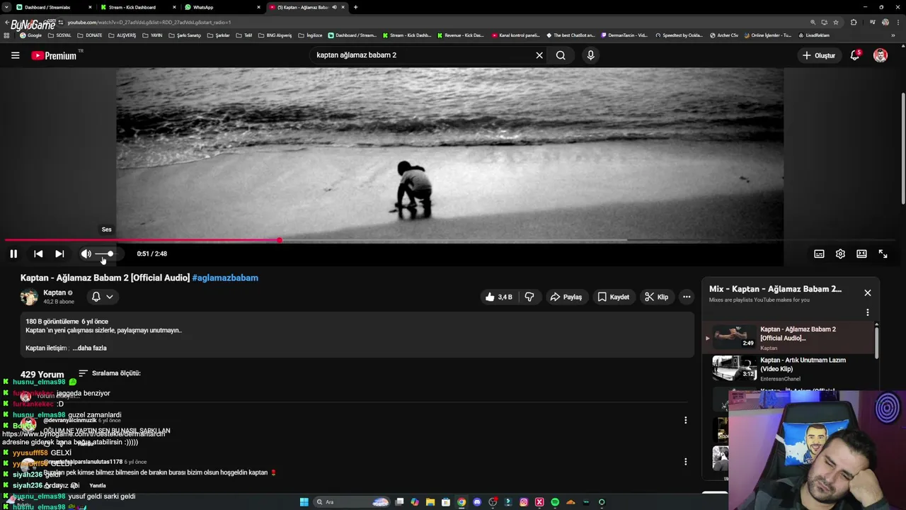The width and height of the screenshot is (906, 510).
Task: Toggle subtitles button in the player
Action: coord(819,254)
